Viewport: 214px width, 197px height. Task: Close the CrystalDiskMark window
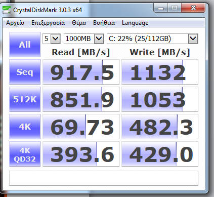point(193,8)
